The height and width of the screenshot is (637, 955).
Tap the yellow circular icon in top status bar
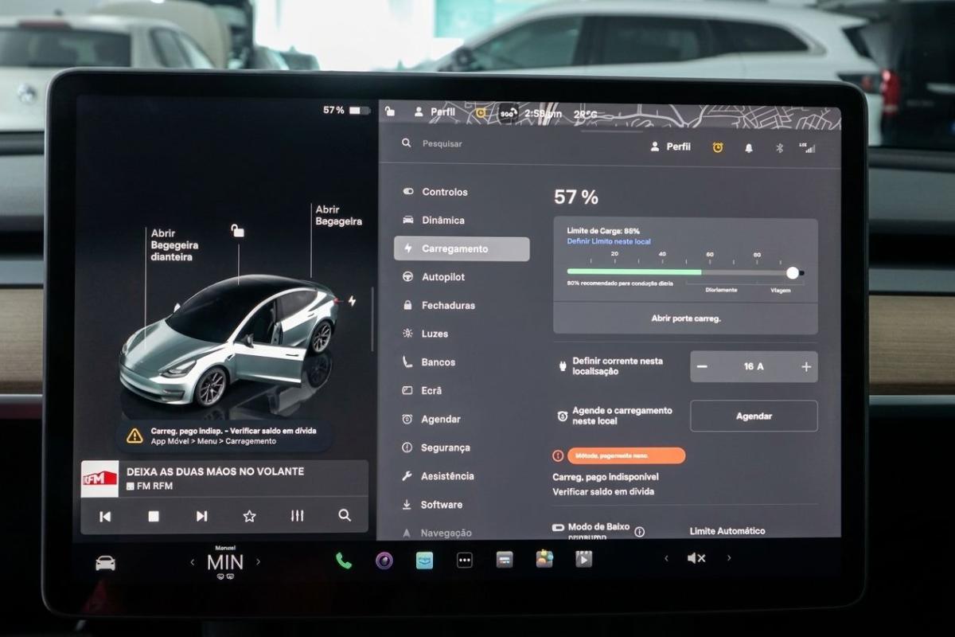coord(481,113)
